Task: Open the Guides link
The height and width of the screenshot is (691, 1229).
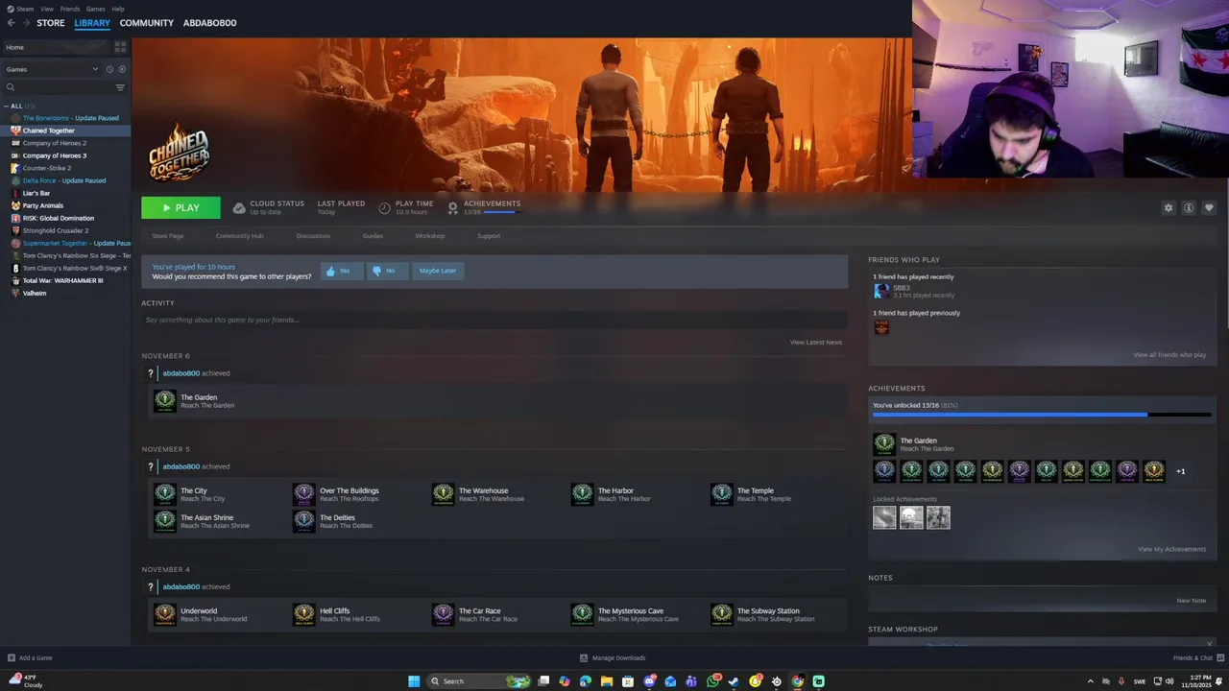Action: (x=373, y=236)
